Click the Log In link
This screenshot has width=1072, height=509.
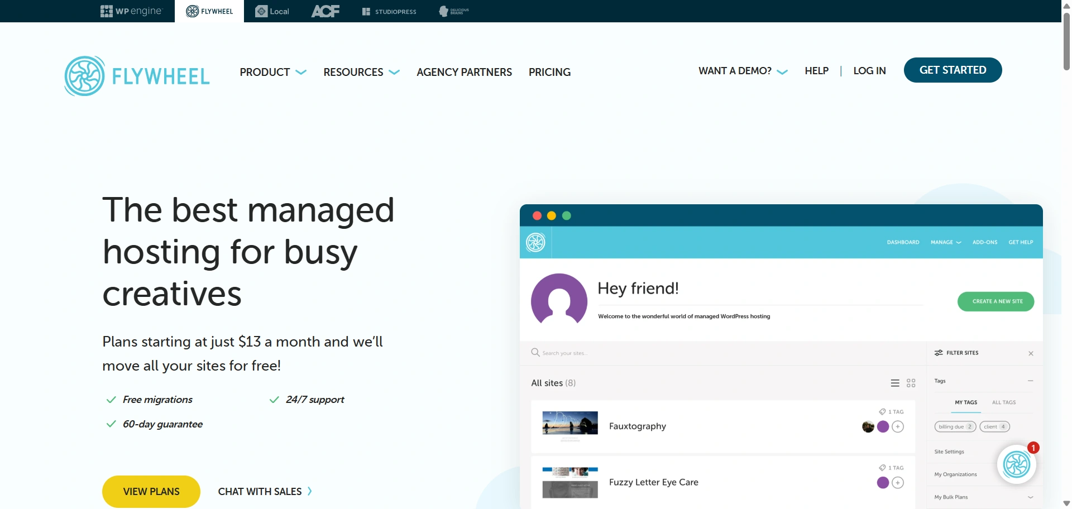[x=869, y=71]
